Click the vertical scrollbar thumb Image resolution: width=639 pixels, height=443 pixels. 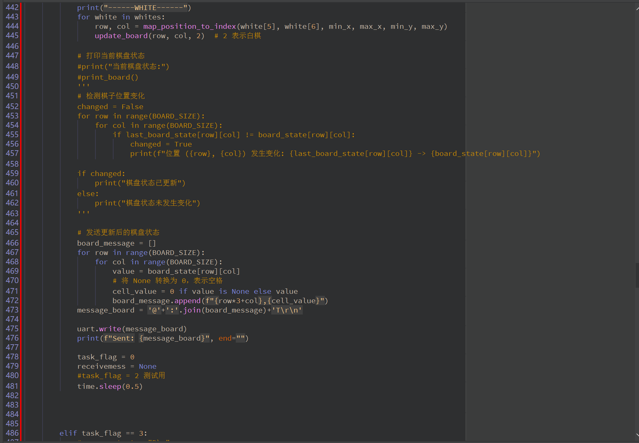point(637,275)
